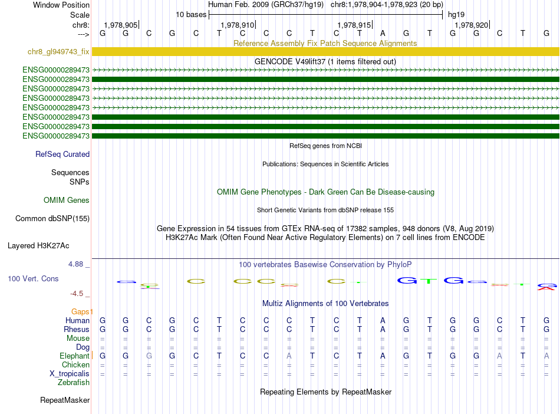
Task: Click Multiz Alignments of 100 Vertebrates title
Action: tap(325, 304)
